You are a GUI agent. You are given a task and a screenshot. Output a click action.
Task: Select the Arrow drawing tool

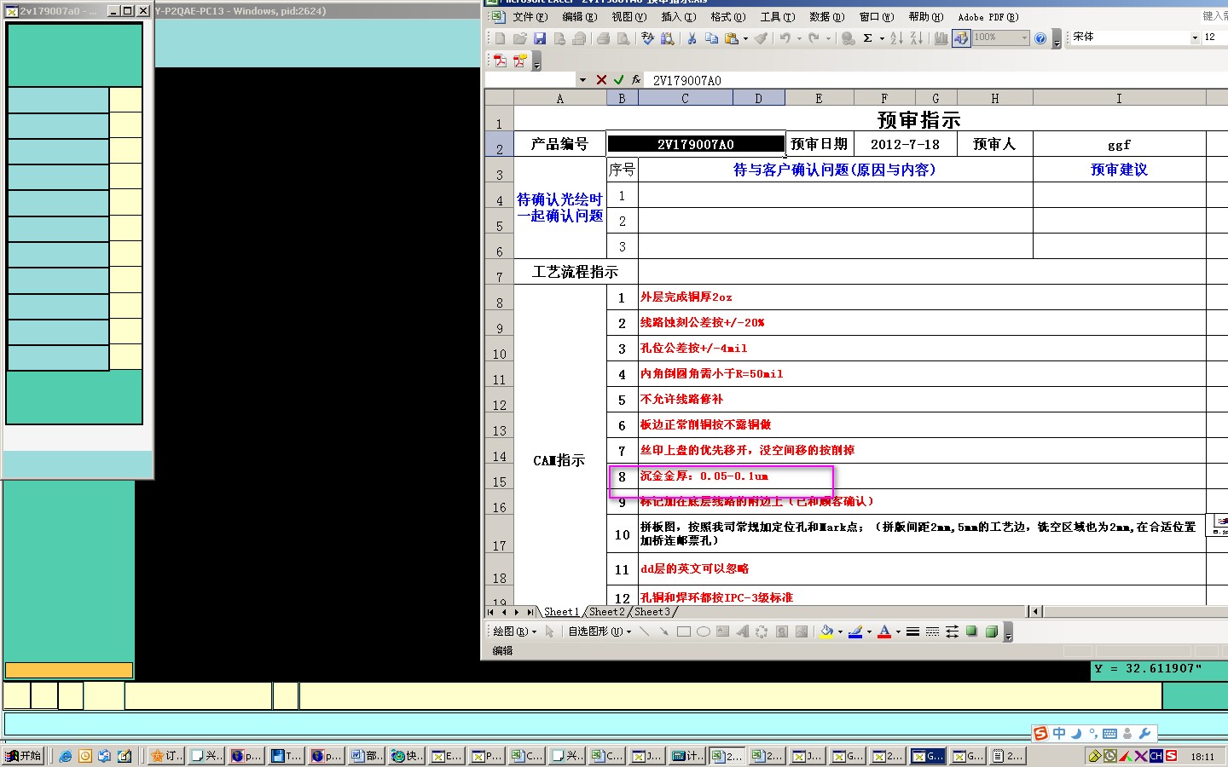tap(664, 631)
